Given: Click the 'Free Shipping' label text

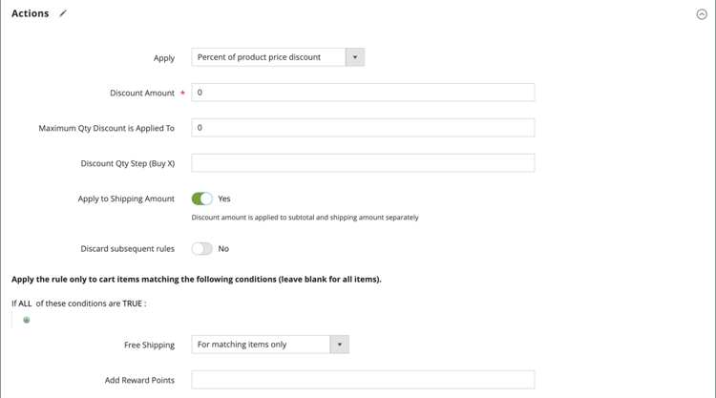Looking at the screenshot, I should (149, 345).
